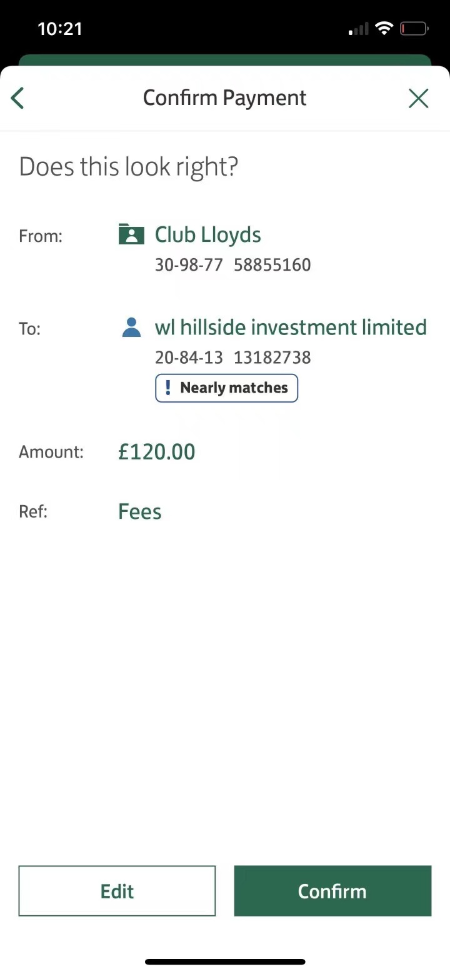Open the Nearly matches notice

pos(227,388)
